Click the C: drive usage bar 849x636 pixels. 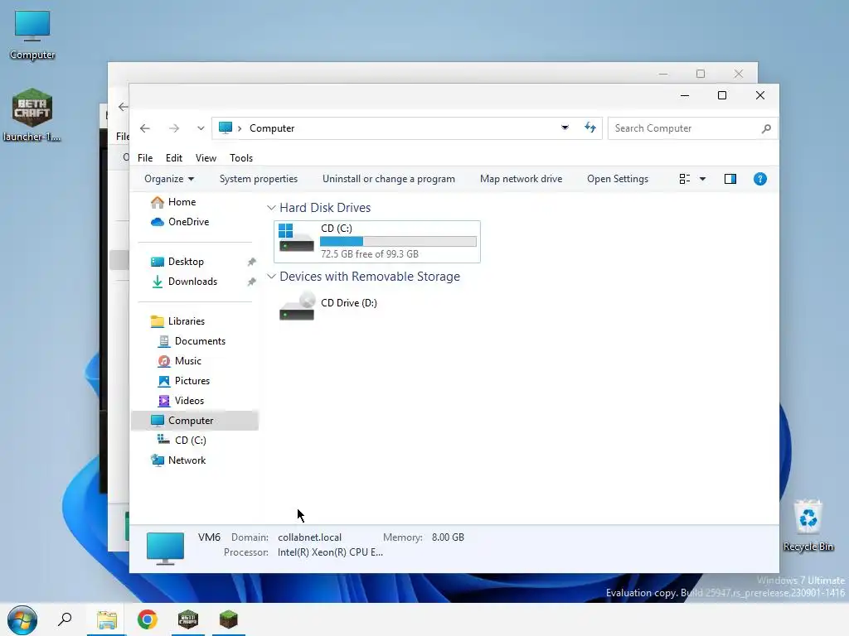pos(398,241)
